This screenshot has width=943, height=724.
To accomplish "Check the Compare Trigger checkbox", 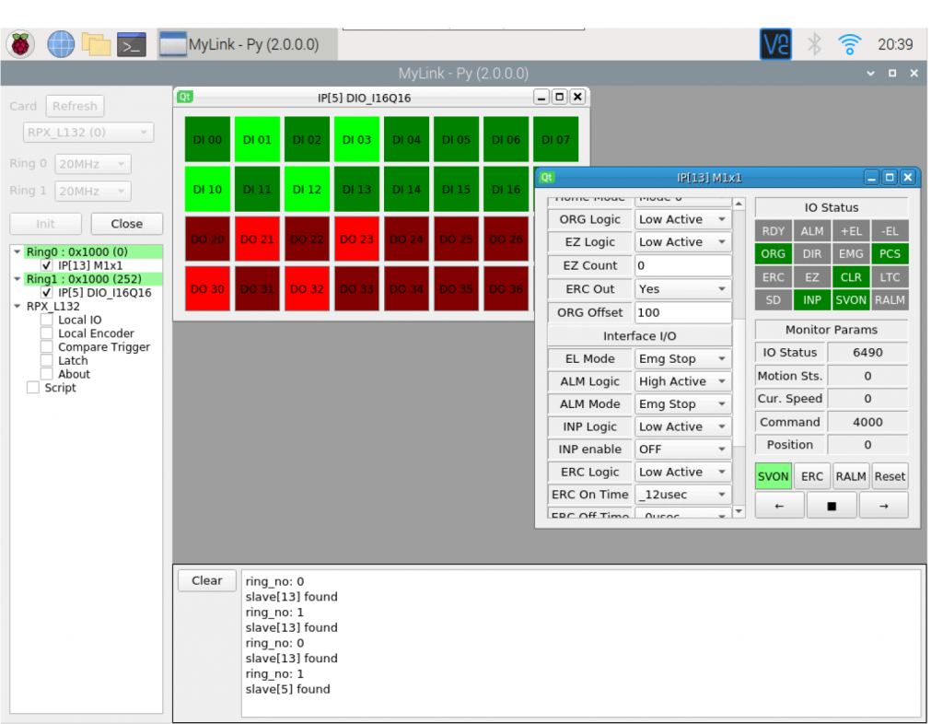I will pos(46,346).
